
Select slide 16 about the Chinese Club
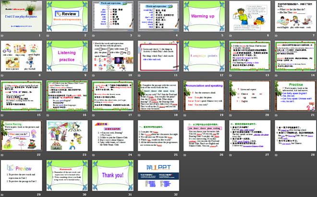click(67, 96)
